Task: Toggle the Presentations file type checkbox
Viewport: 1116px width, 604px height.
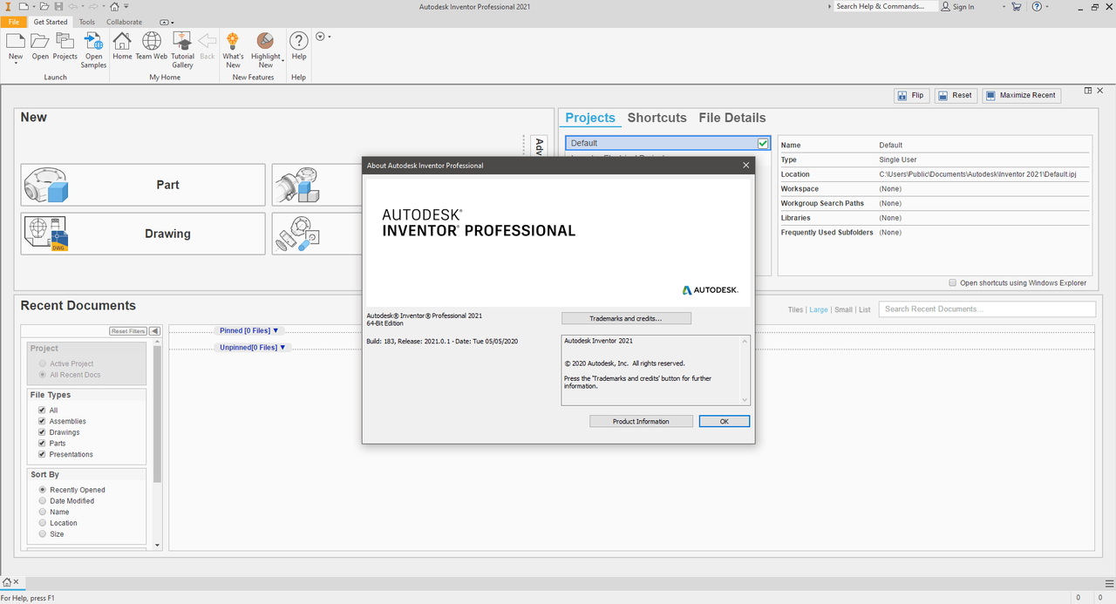Action: (41, 454)
